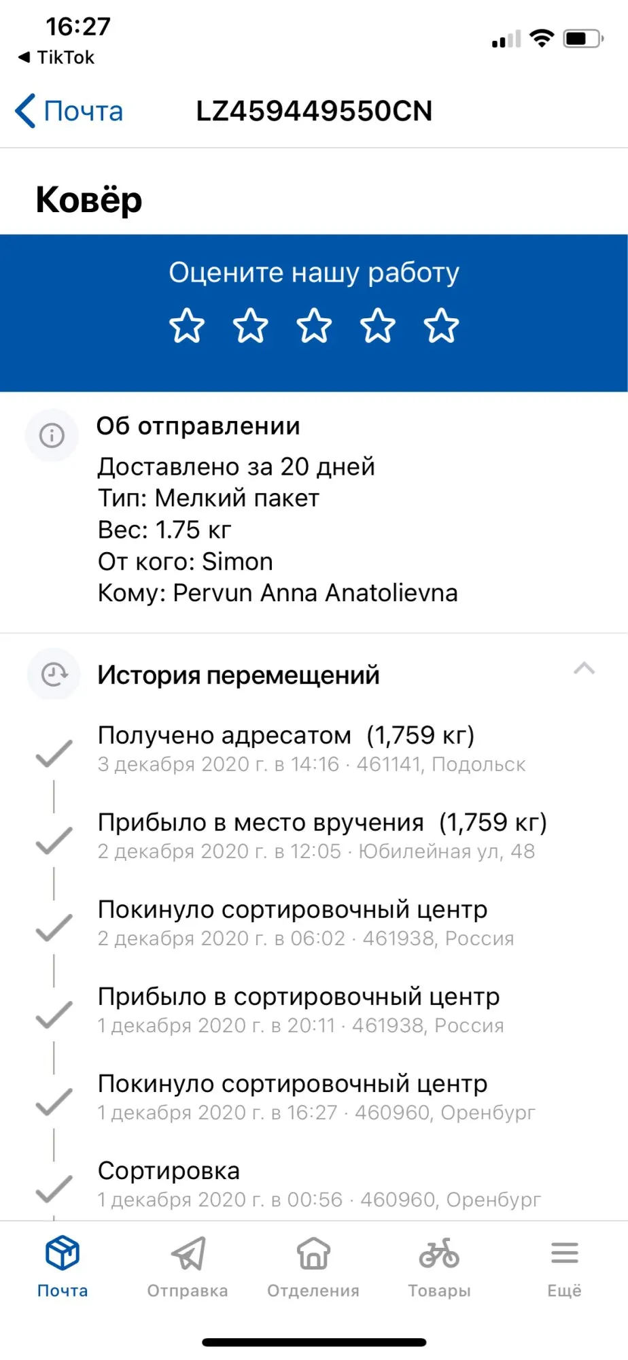The width and height of the screenshot is (628, 1360).
Task: Tap the info icon beside Об отправлении
Action: tap(52, 435)
